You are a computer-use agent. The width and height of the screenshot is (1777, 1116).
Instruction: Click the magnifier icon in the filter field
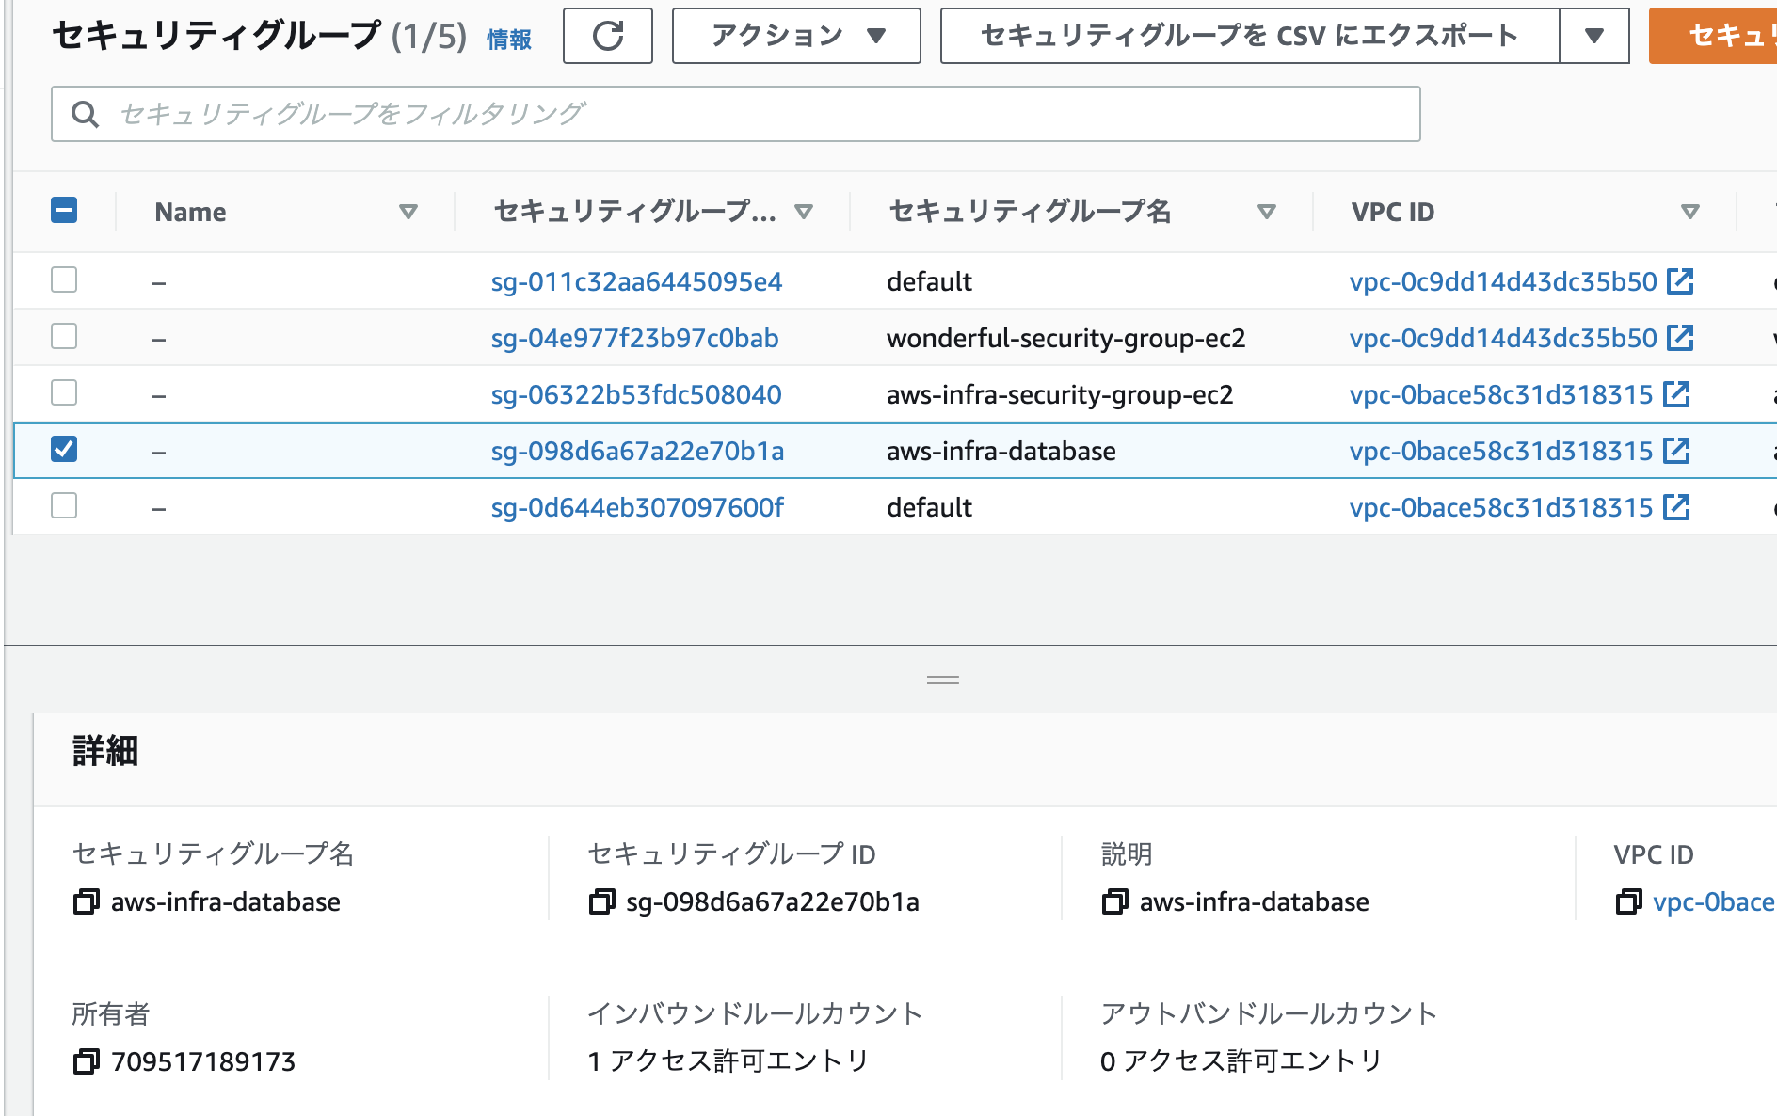86,114
